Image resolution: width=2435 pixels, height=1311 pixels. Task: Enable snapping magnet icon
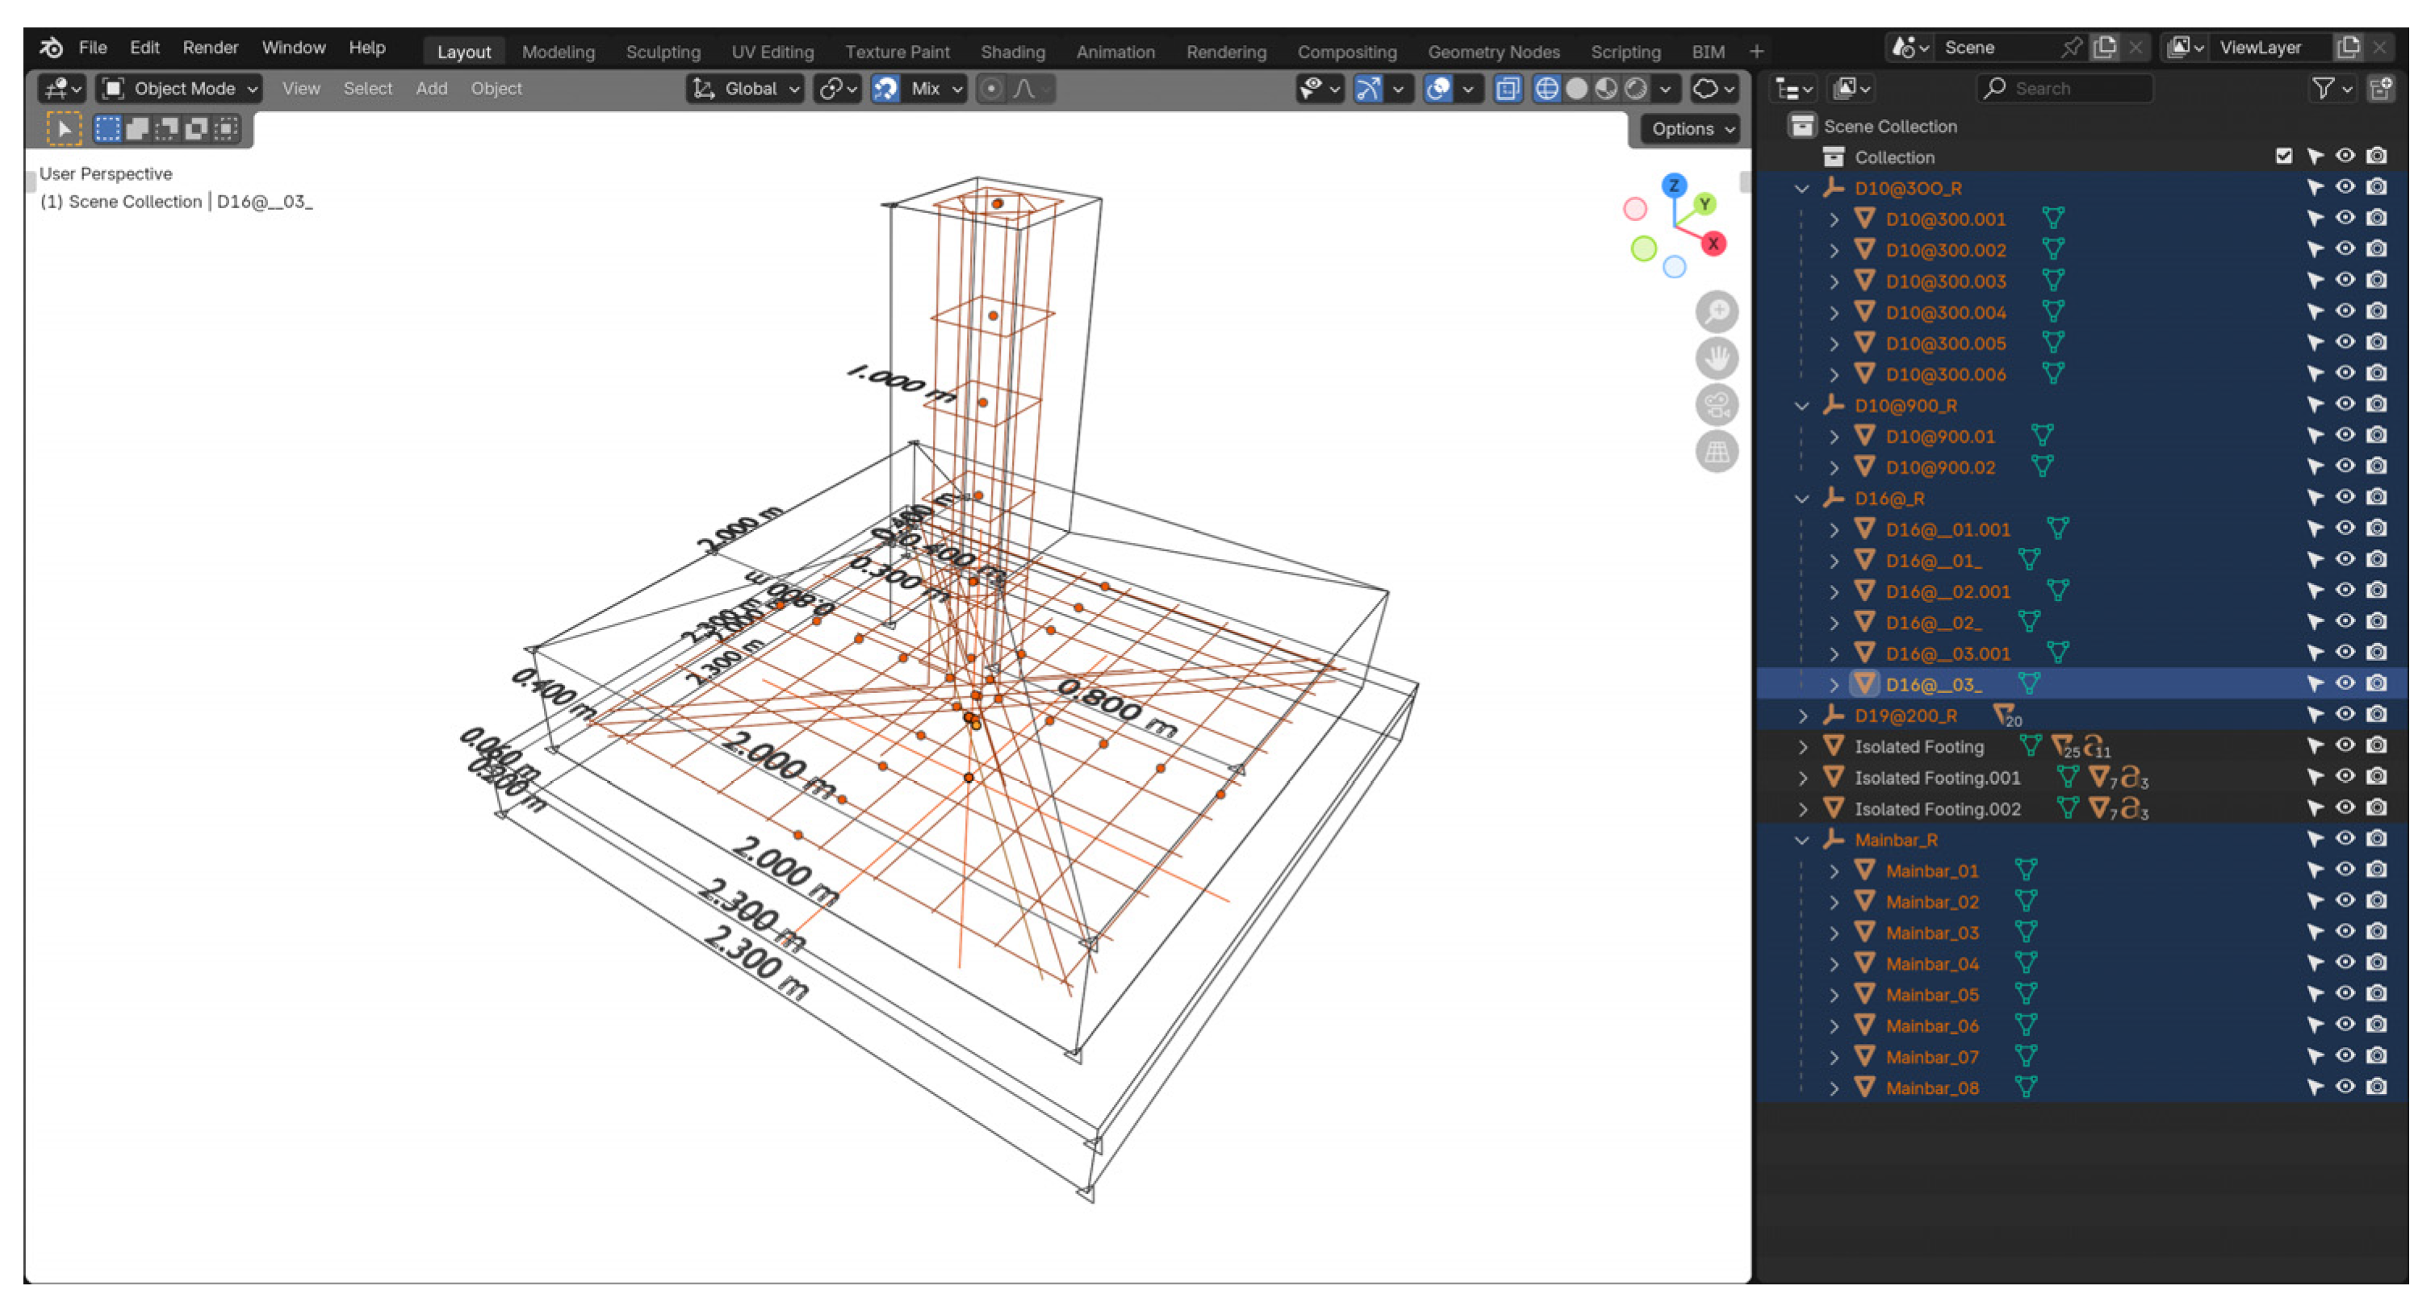click(x=885, y=89)
